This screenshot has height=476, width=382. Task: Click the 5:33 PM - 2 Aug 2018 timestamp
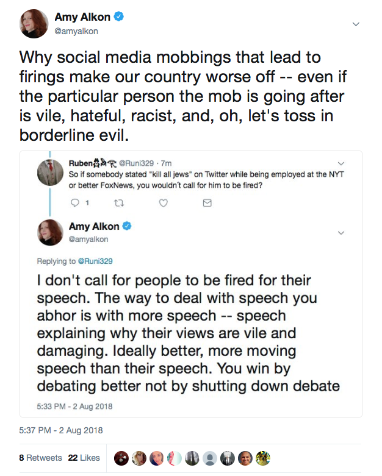pyautogui.click(x=74, y=406)
